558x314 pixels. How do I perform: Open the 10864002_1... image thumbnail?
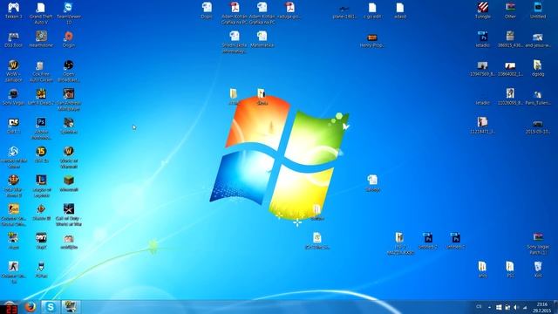click(x=510, y=68)
